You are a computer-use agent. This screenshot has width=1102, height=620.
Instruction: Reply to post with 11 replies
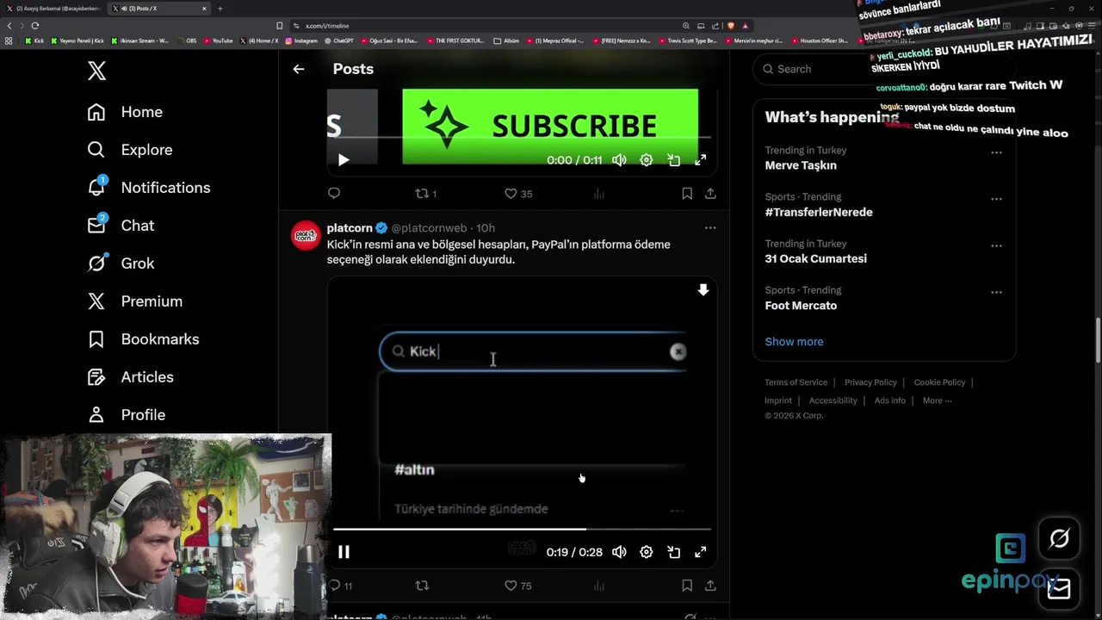pos(340,586)
